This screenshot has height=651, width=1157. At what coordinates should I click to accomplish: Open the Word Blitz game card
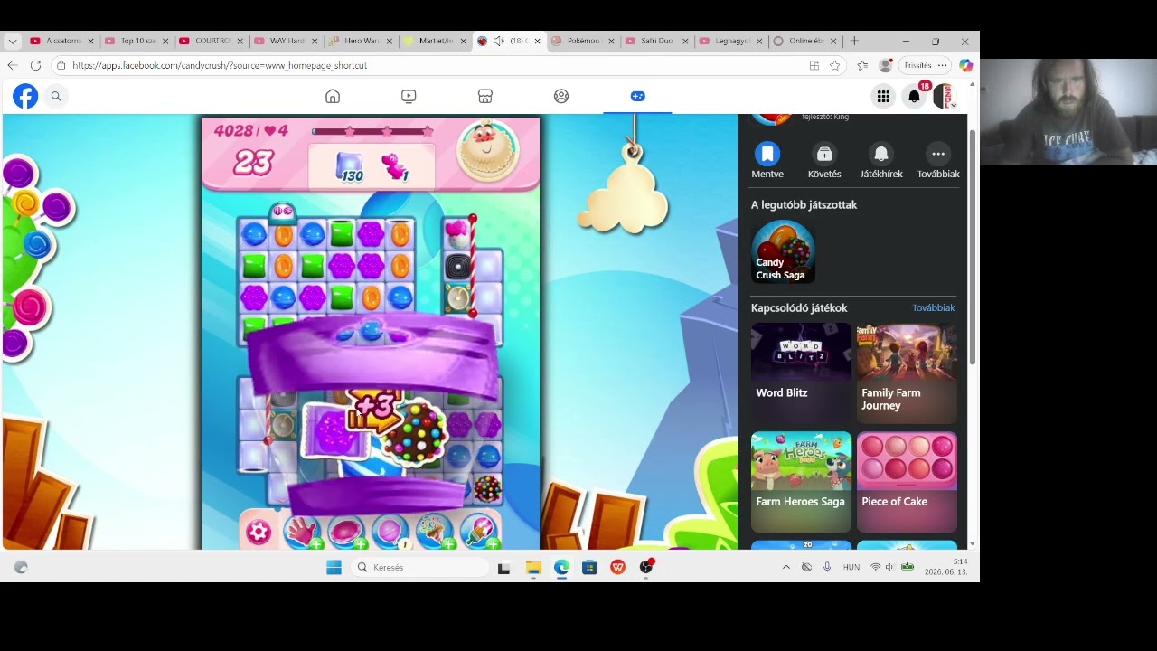pyautogui.click(x=801, y=373)
